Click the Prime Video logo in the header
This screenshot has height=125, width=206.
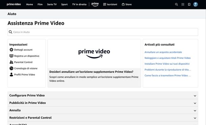(14, 4)
